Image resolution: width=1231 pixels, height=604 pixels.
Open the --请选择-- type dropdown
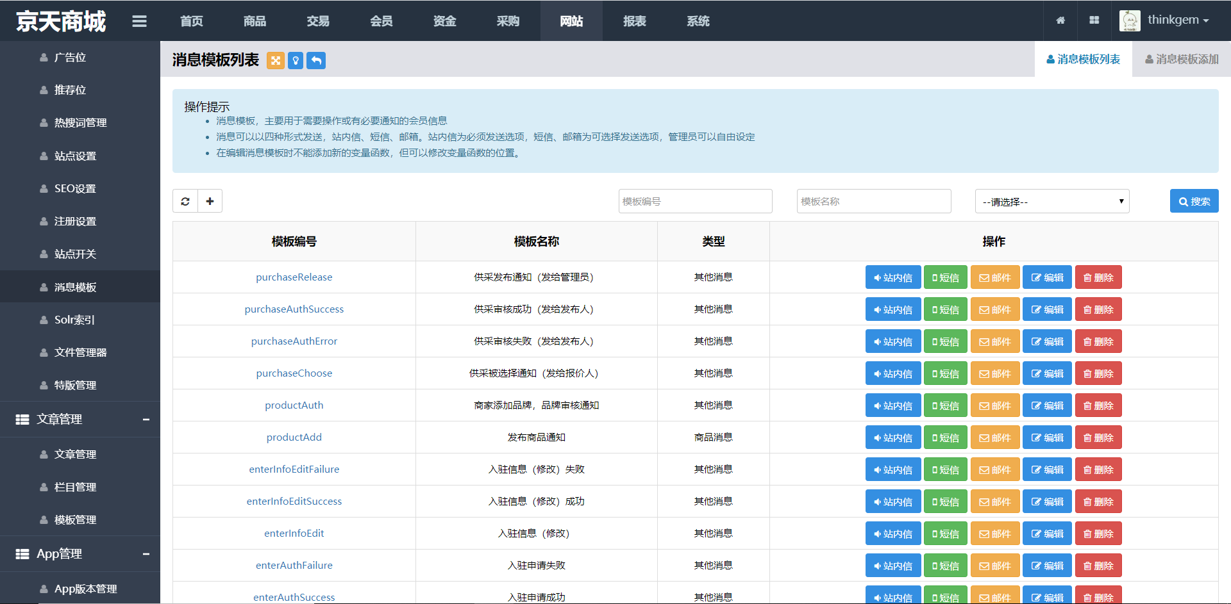1052,201
